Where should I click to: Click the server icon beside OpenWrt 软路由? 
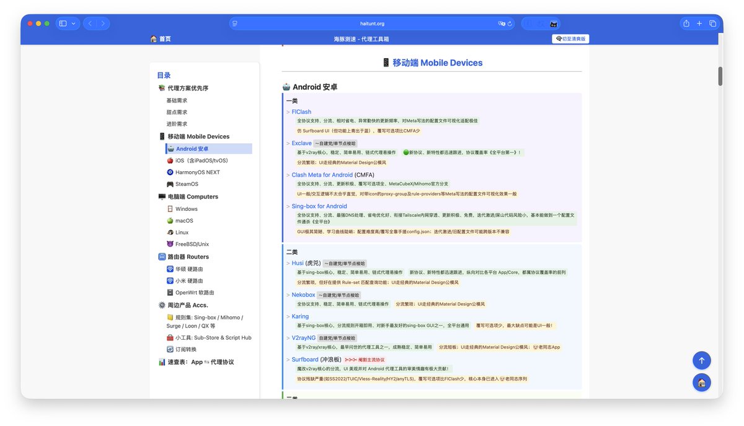coord(170,293)
